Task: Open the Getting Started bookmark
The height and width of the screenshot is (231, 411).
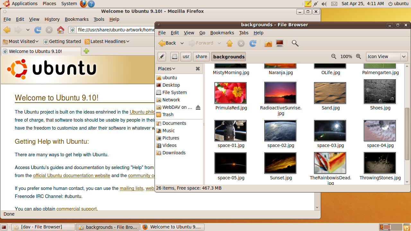Action: [x=62, y=41]
